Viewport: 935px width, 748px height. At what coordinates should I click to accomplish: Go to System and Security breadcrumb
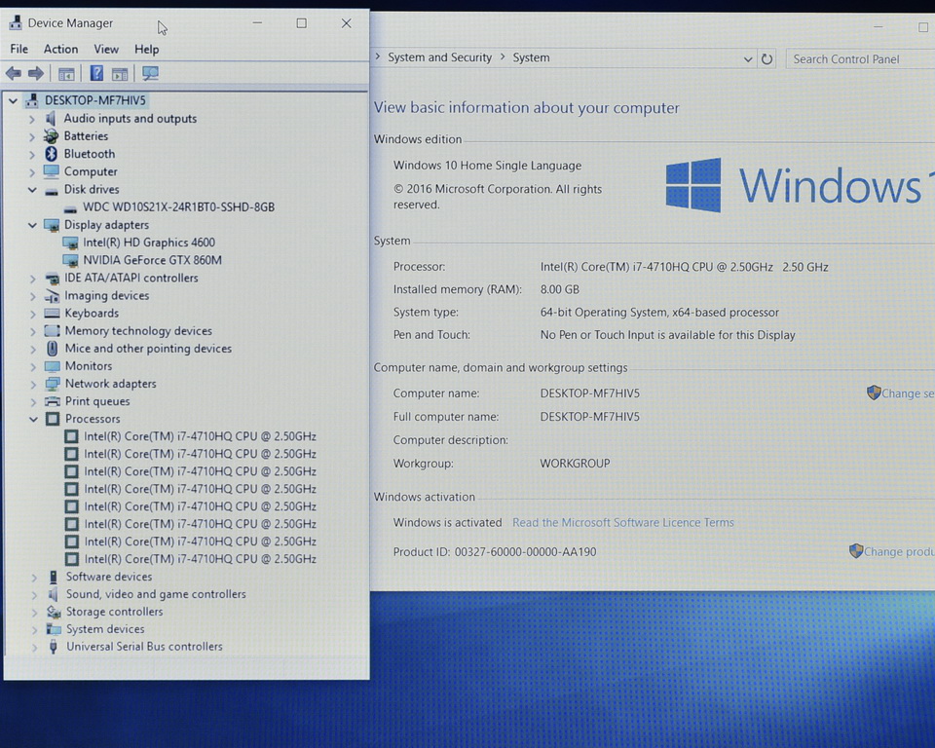tap(440, 57)
